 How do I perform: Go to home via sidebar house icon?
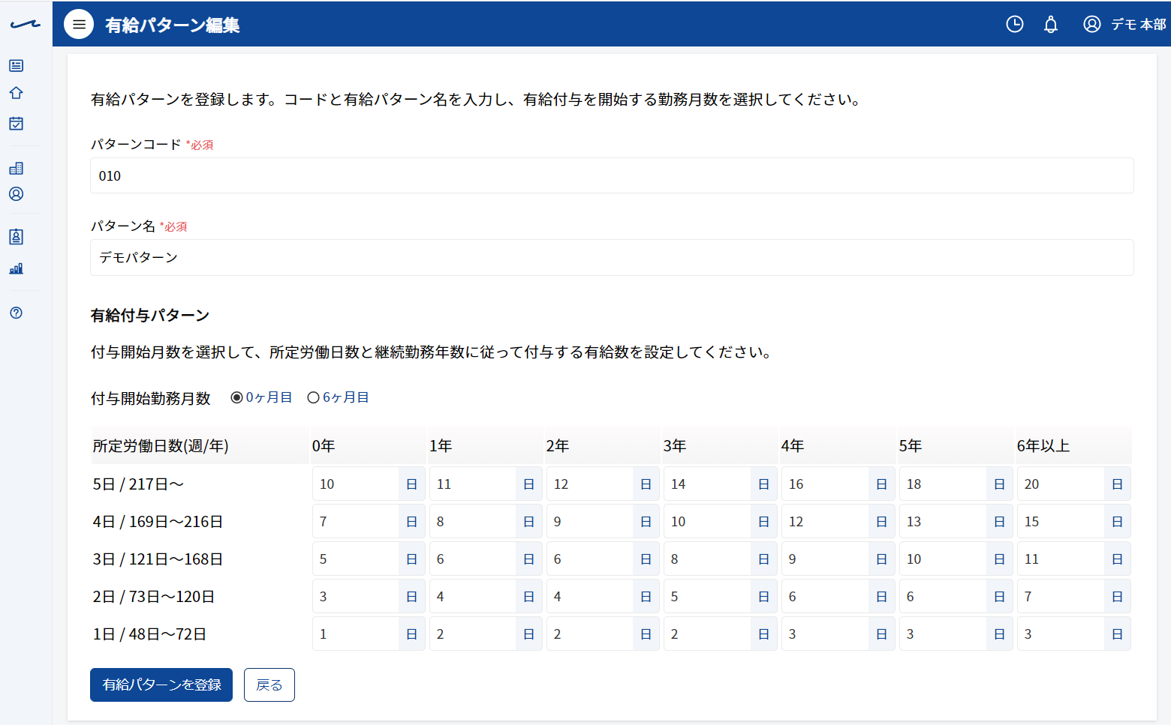16,93
